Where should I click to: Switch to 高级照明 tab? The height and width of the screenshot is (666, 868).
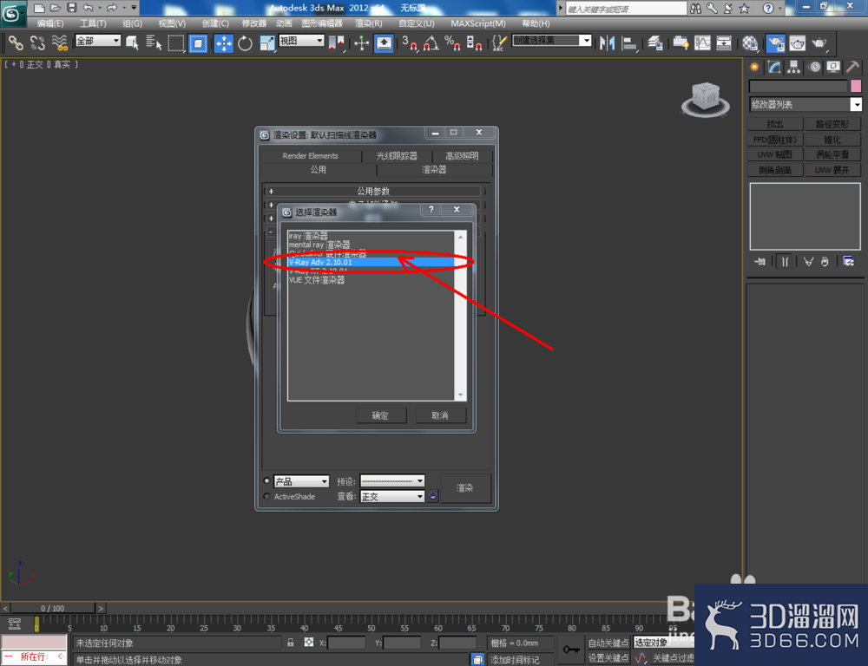click(463, 156)
